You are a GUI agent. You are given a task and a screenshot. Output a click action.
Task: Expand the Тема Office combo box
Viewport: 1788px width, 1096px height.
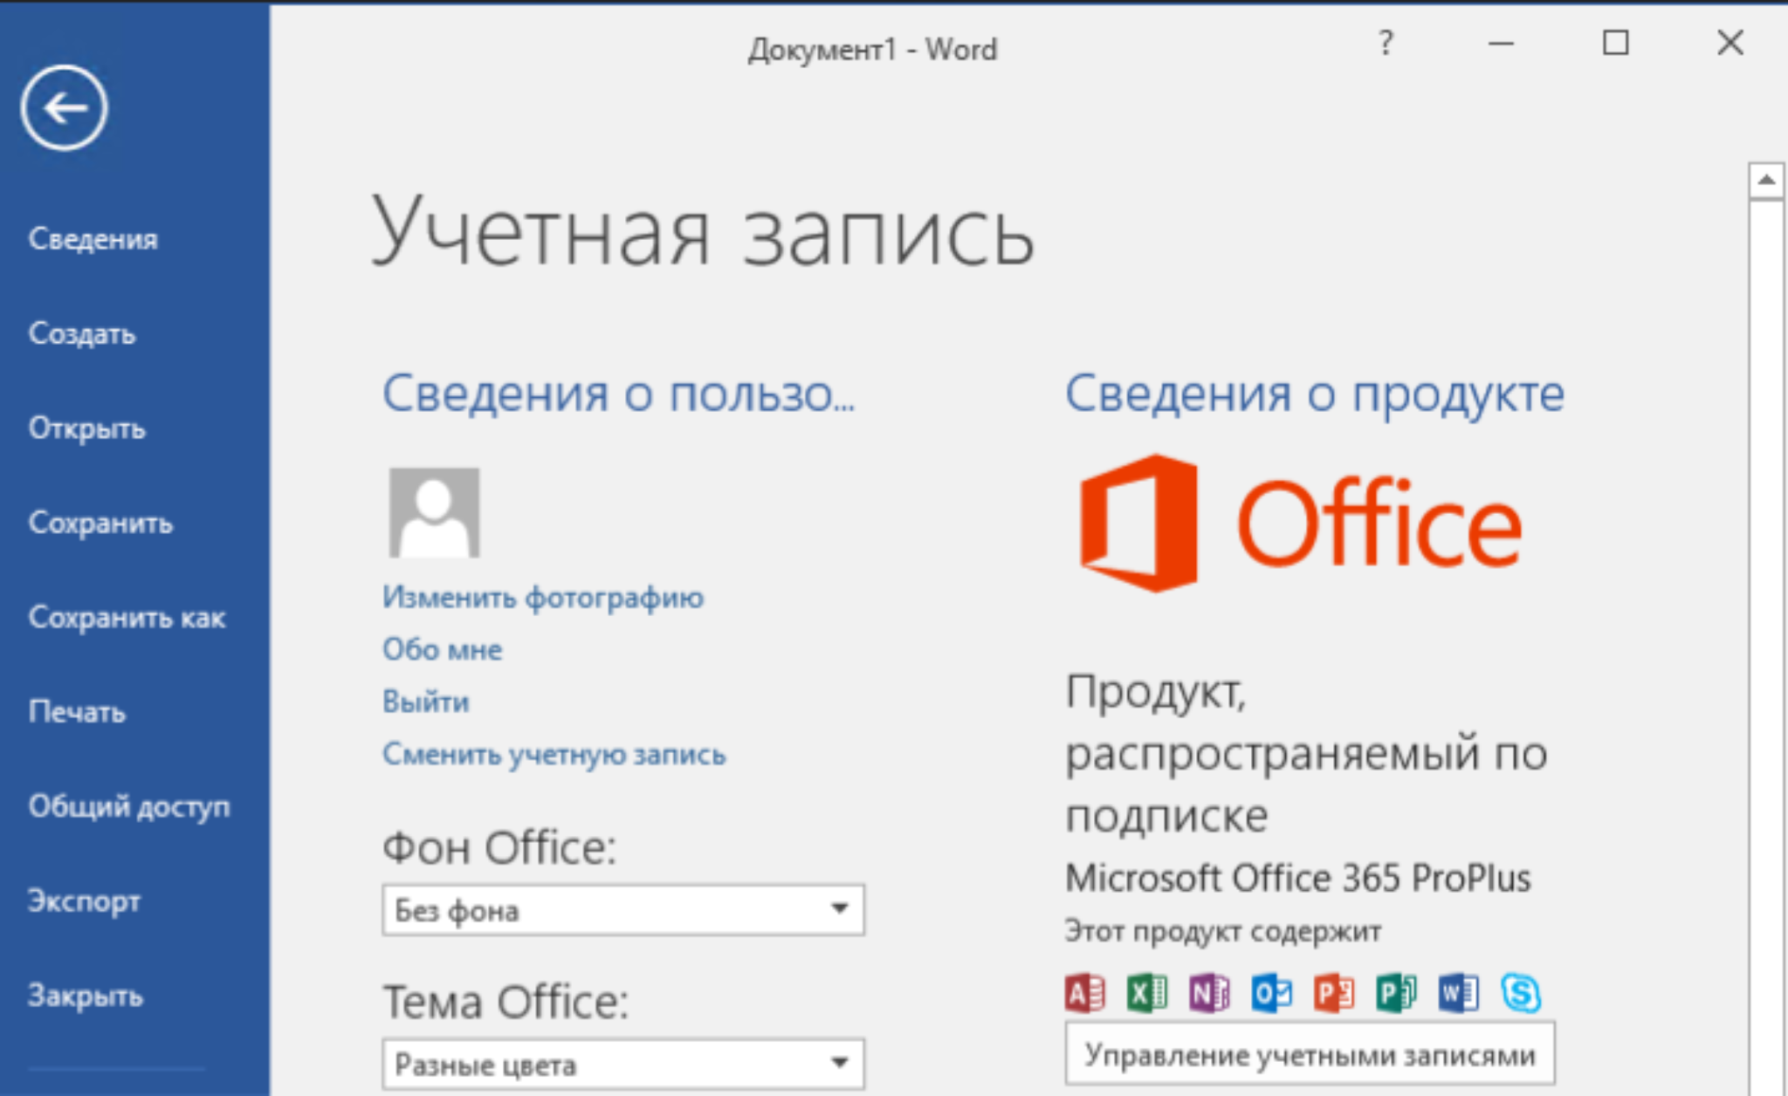[623, 1064]
